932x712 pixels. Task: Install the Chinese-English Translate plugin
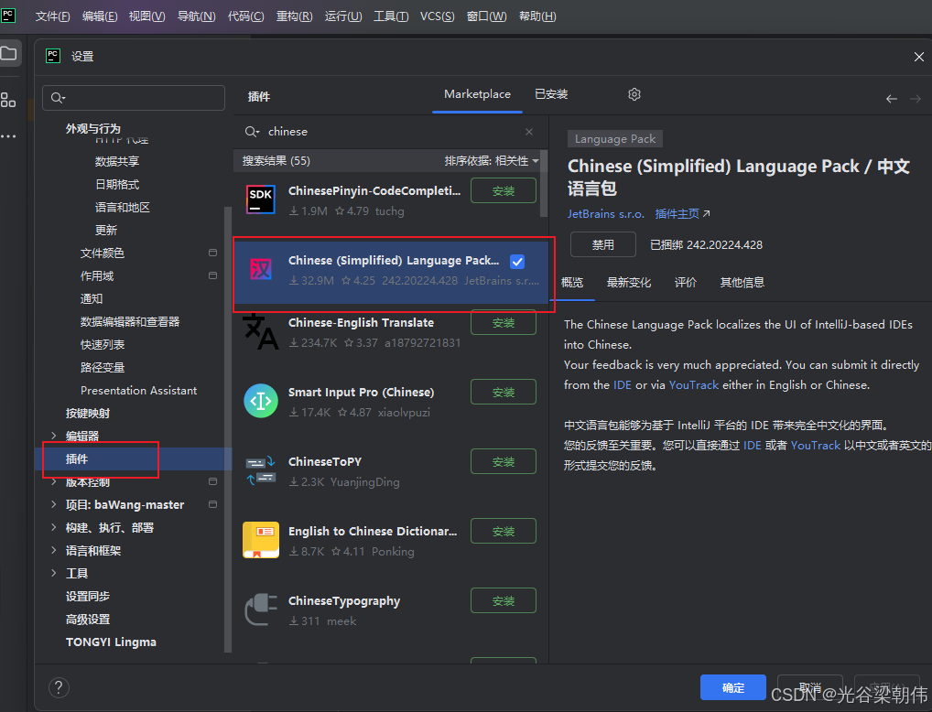point(504,323)
